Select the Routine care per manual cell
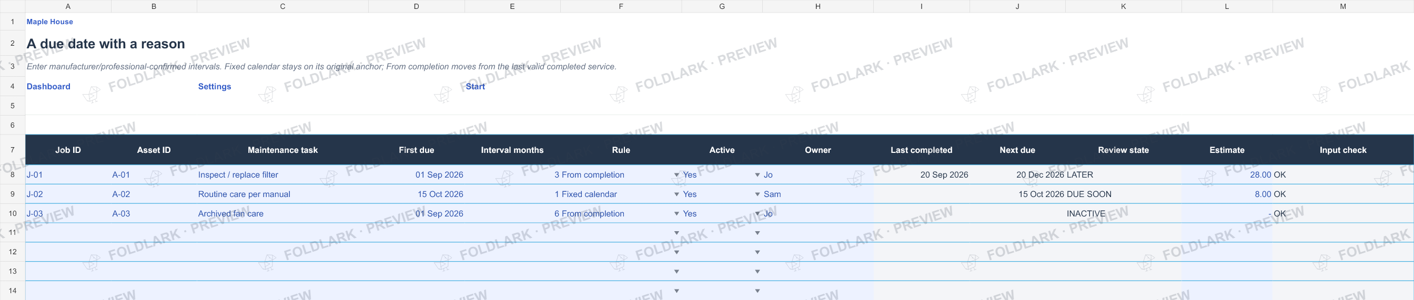Image resolution: width=1414 pixels, height=300 pixels. (x=282, y=194)
